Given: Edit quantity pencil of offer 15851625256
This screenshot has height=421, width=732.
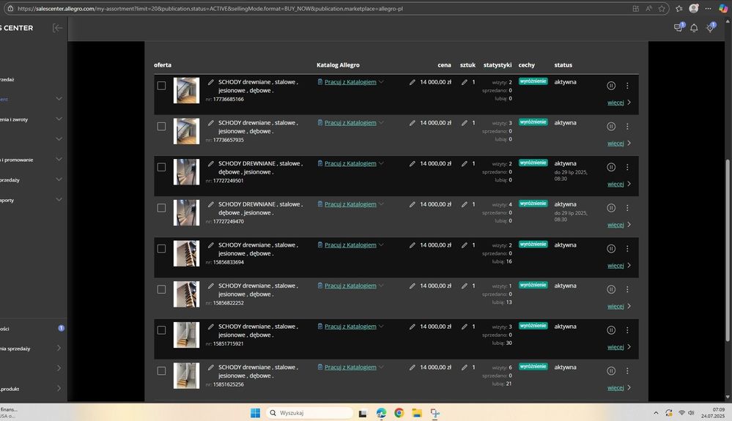Looking at the screenshot, I should [465, 368].
